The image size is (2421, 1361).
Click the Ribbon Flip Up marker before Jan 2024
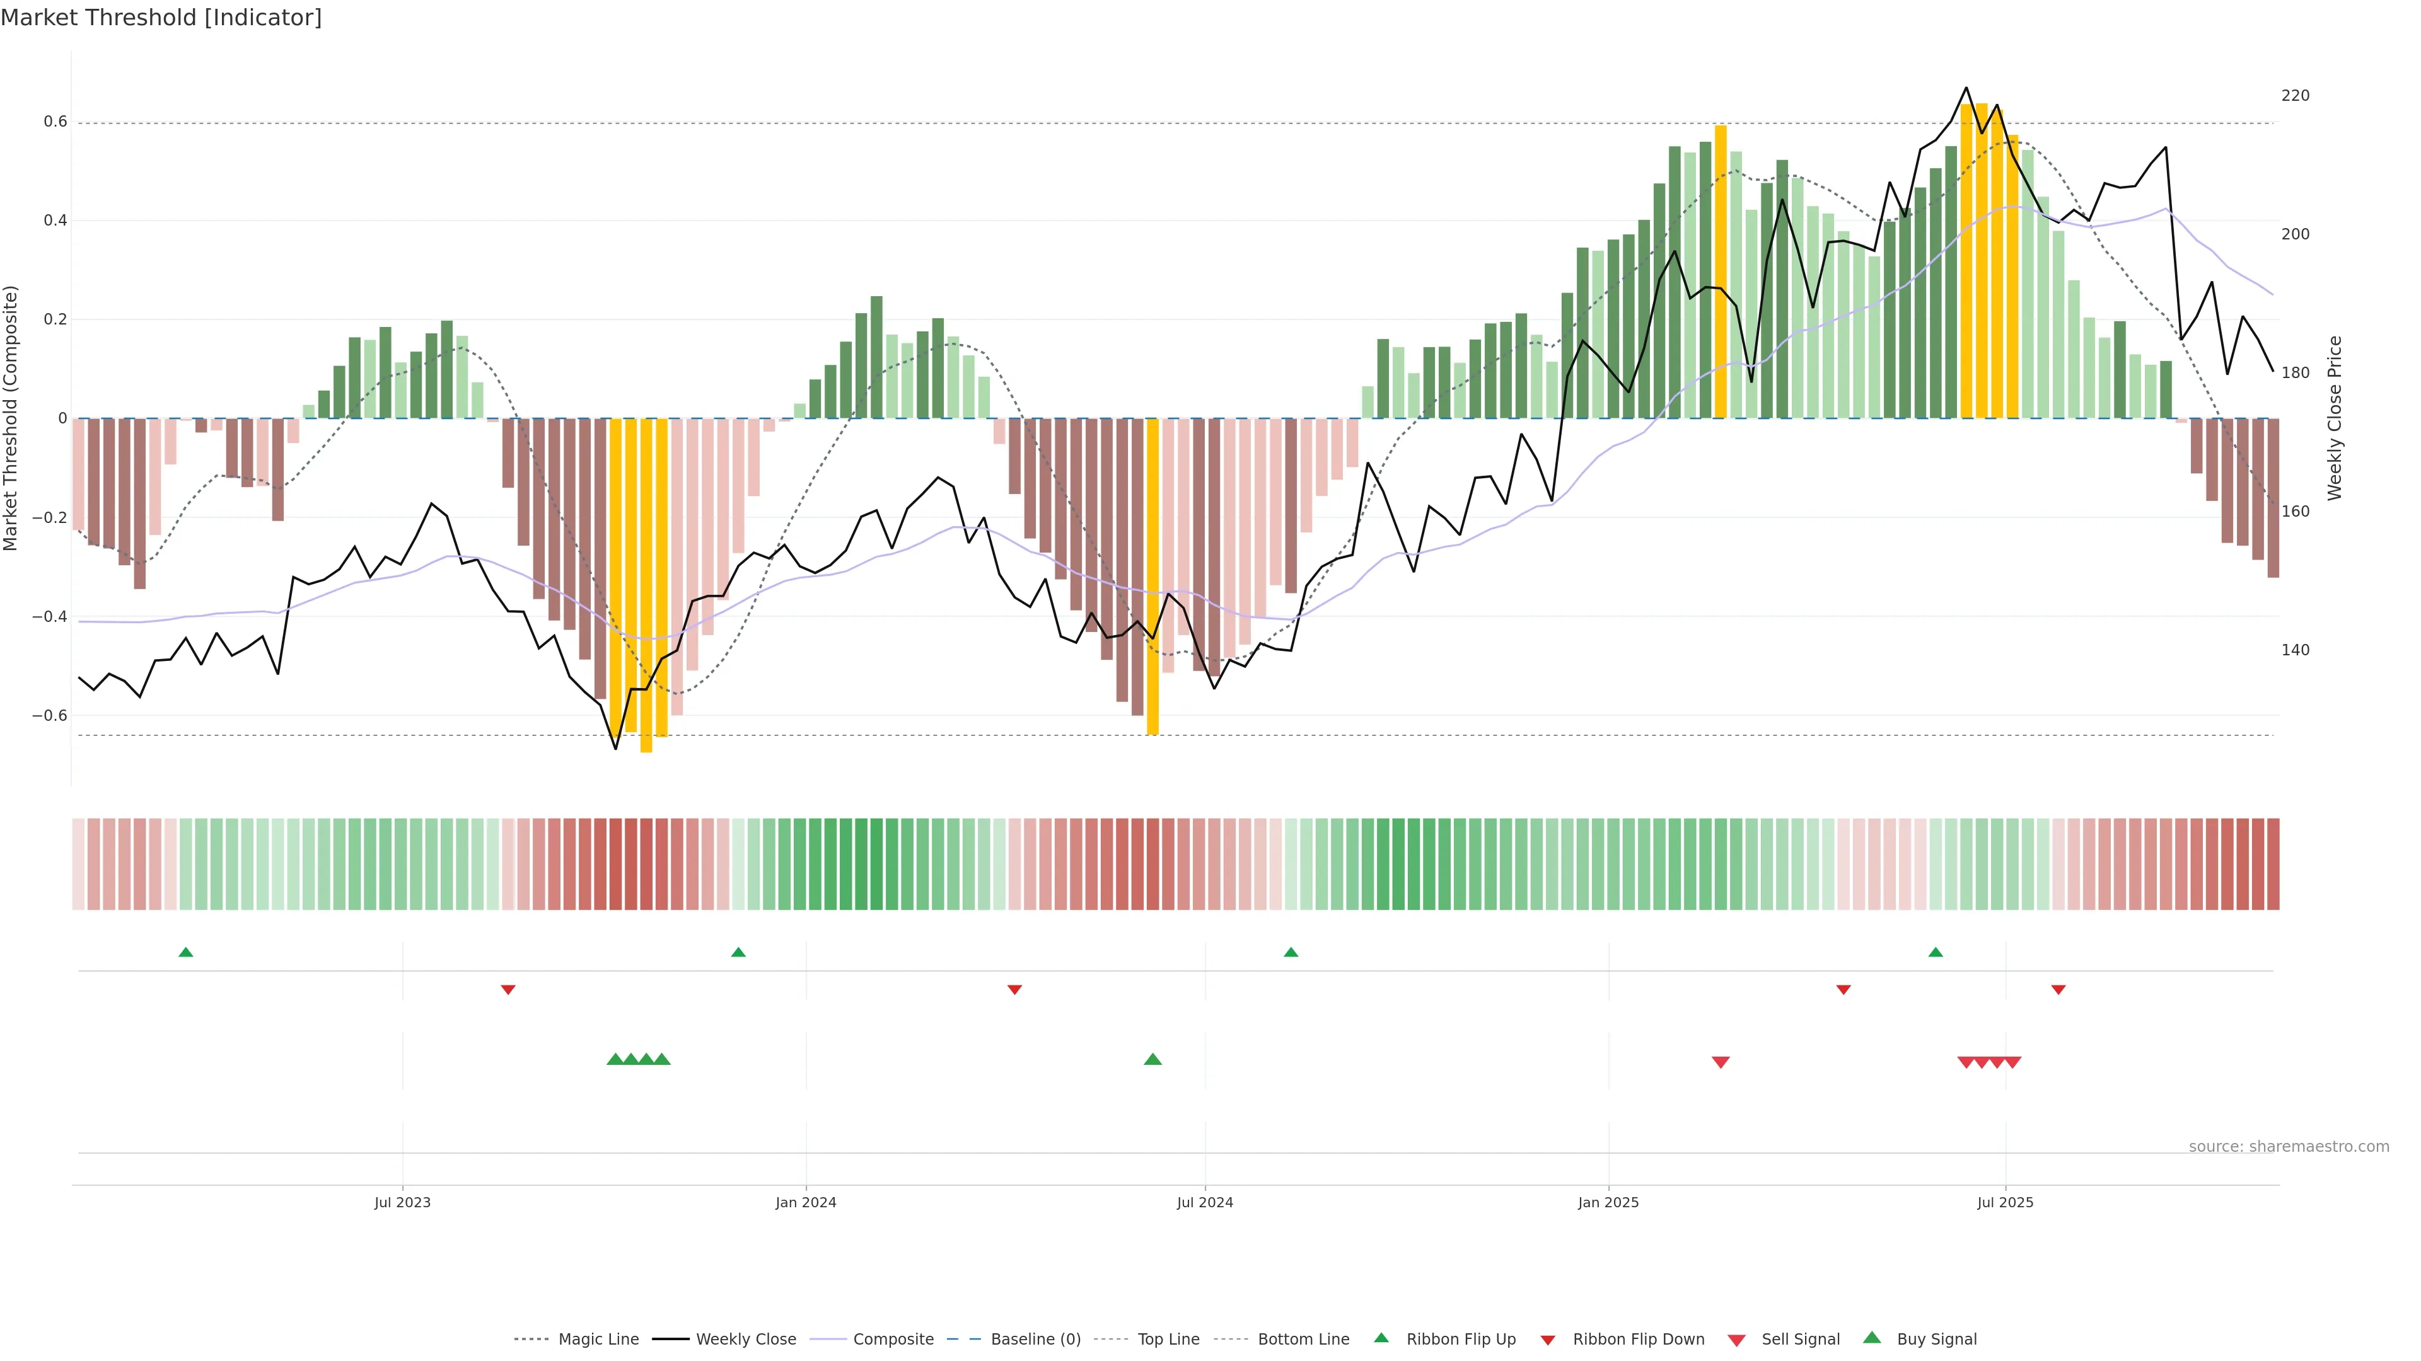[x=738, y=953]
